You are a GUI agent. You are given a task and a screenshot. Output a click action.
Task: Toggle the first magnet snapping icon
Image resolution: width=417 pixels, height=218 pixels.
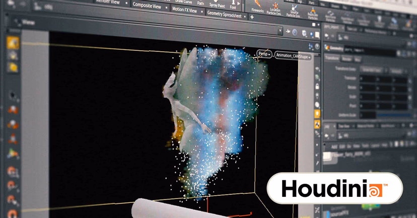click(12, 171)
